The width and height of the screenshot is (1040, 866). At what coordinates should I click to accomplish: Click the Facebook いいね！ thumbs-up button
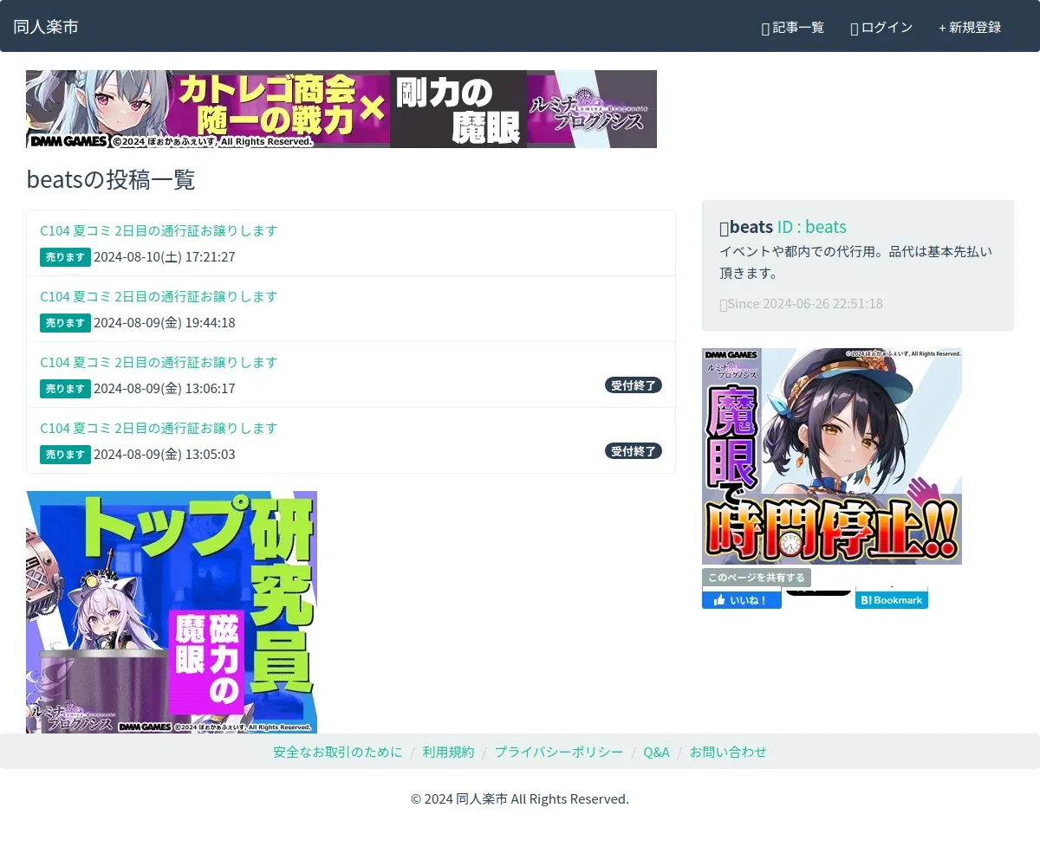pos(742,599)
